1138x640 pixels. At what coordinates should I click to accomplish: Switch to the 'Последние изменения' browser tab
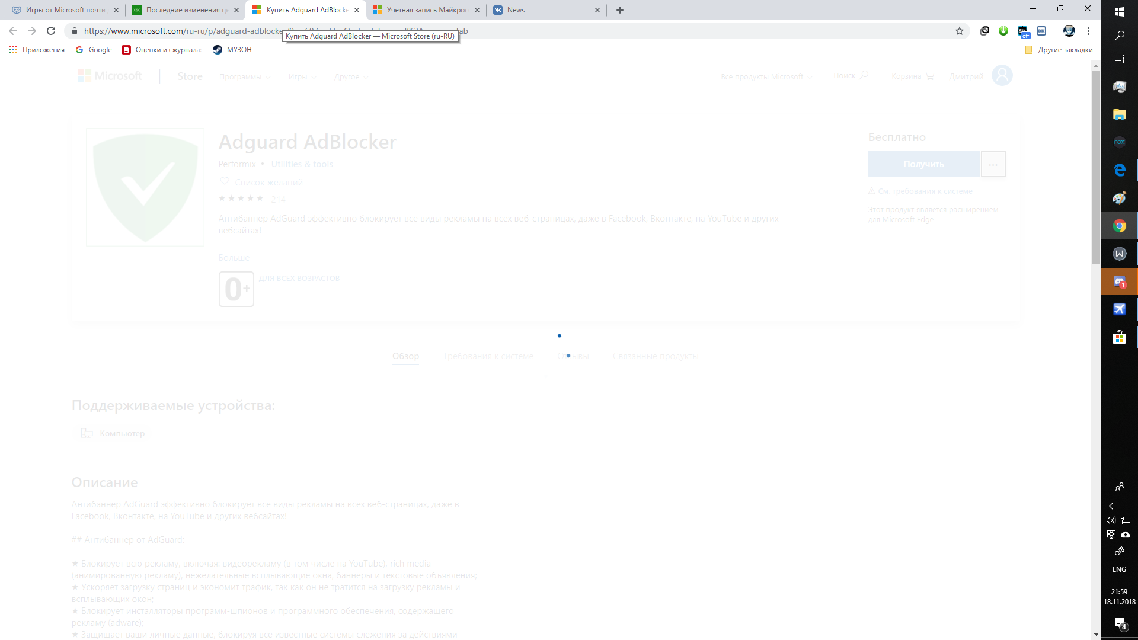(186, 10)
